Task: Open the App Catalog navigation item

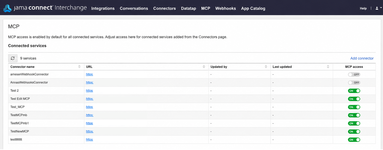Action: tap(253, 8)
